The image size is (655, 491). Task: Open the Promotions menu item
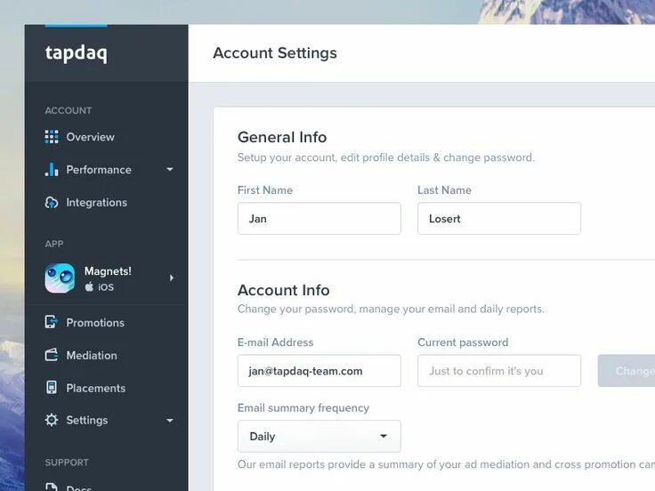click(95, 323)
